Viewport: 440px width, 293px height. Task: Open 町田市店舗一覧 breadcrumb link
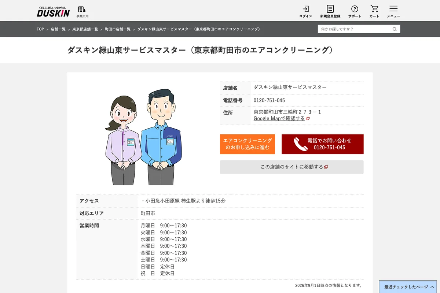(118, 29)
